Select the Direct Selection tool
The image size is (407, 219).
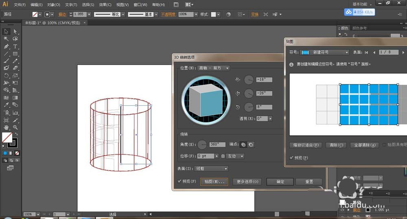[x=15, y=31]
